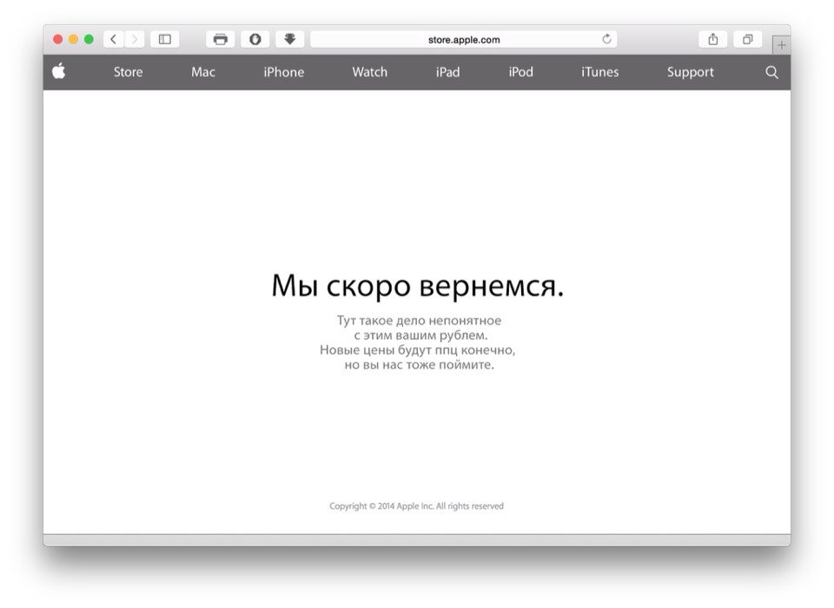The height and width of the screenshot is (608, 834).
Task: Click the 1Password extension toolbar icon
Action: [255, 39]
